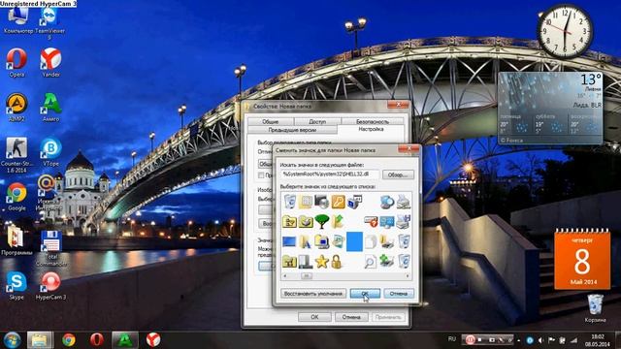
Task: Confirm icon choice with OK button
Action: 365,294
